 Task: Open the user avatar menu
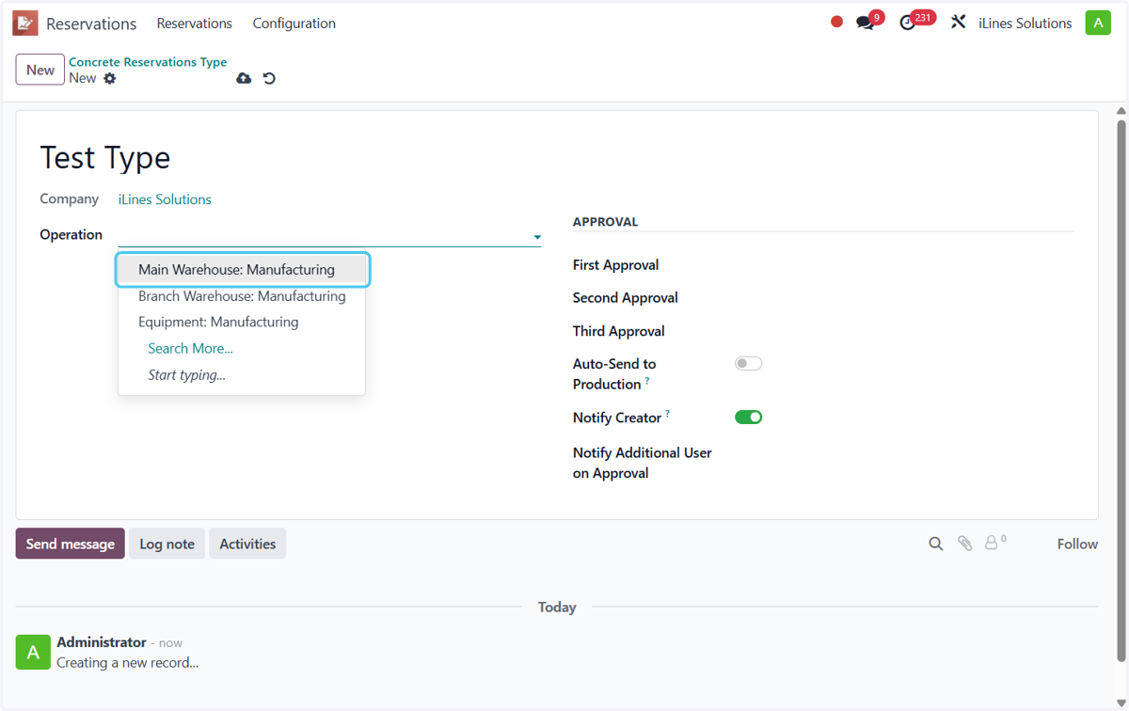coord(1098,23)
